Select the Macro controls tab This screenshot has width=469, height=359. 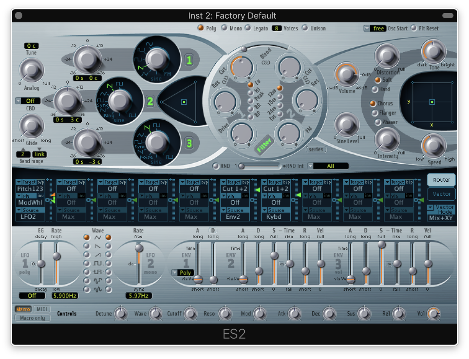23,309
